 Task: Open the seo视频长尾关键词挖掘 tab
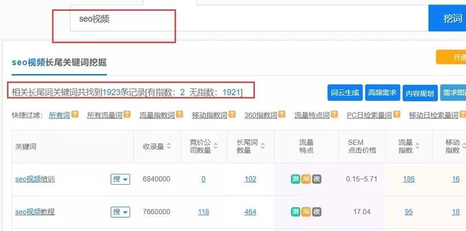pos(59,62)
